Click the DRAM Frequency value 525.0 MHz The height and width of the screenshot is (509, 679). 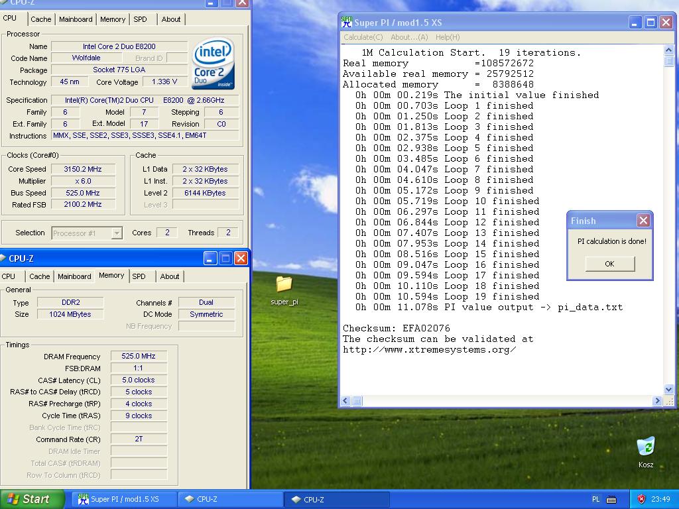click(x=139, y=356)
